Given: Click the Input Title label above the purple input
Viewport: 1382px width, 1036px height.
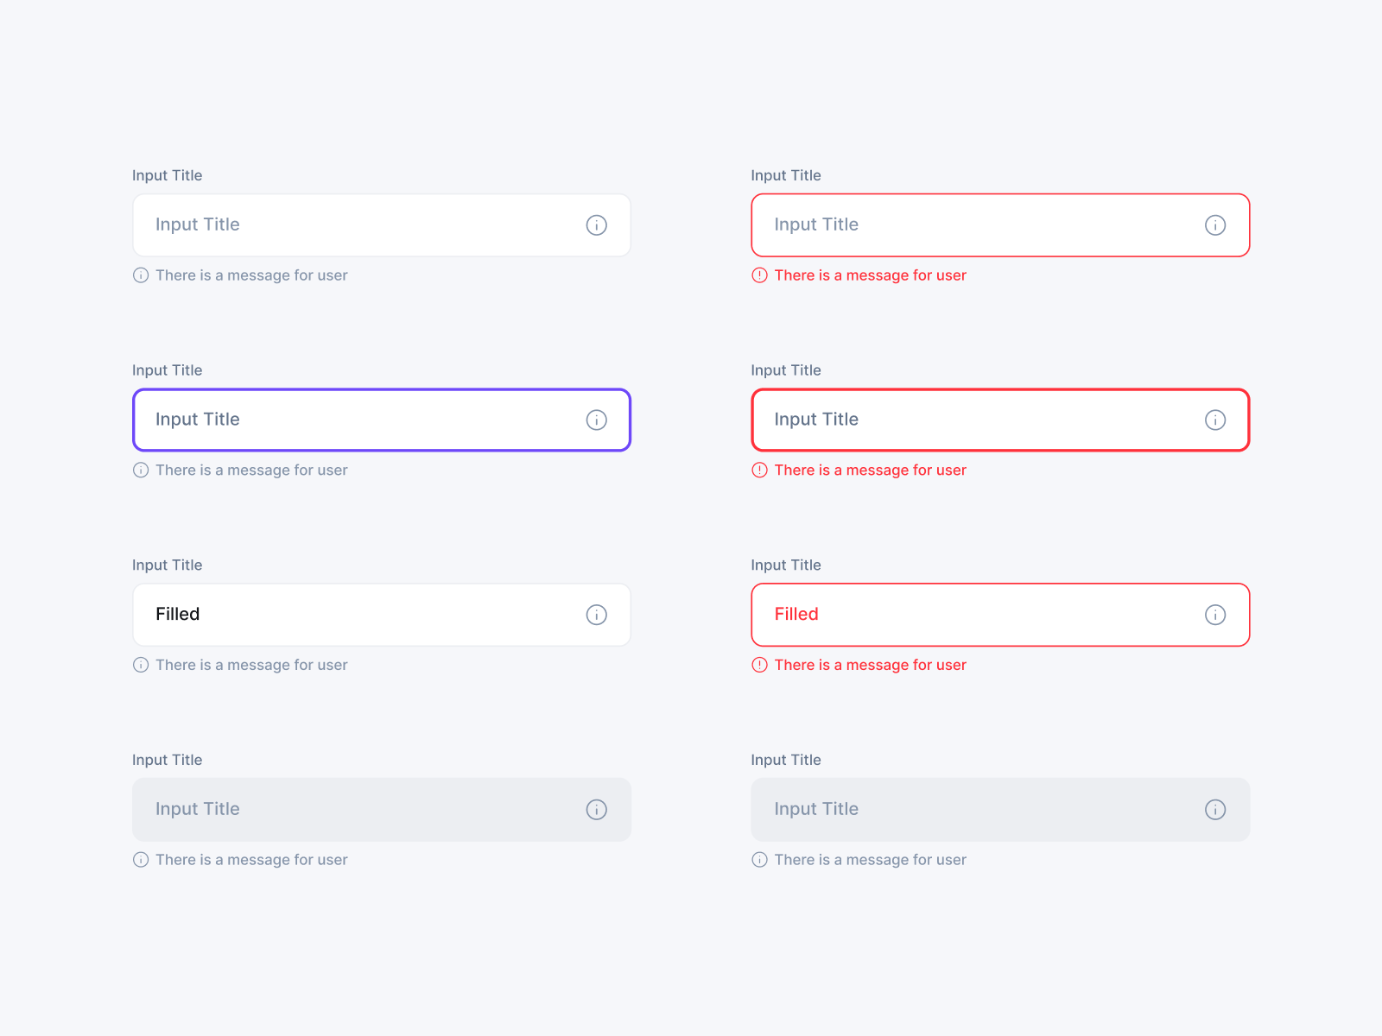Looking at the screenshot, I should [x=167, y=370].
